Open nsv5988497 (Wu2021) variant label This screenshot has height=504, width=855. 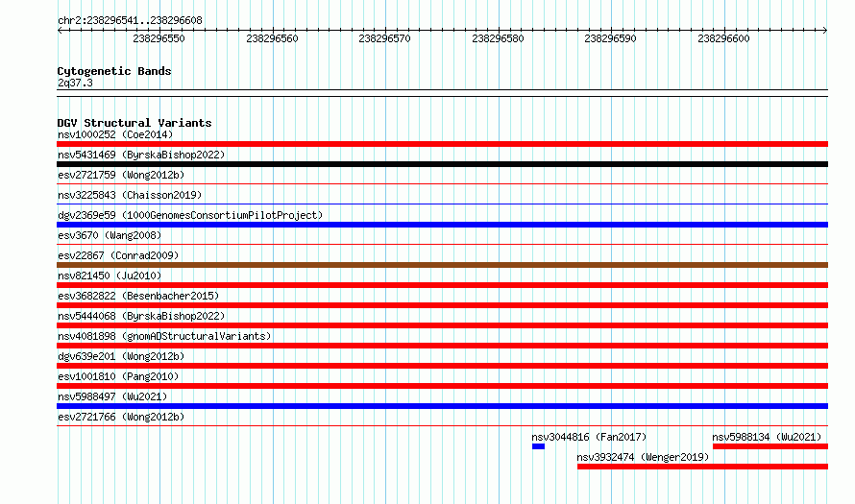[x=112, y=396]
